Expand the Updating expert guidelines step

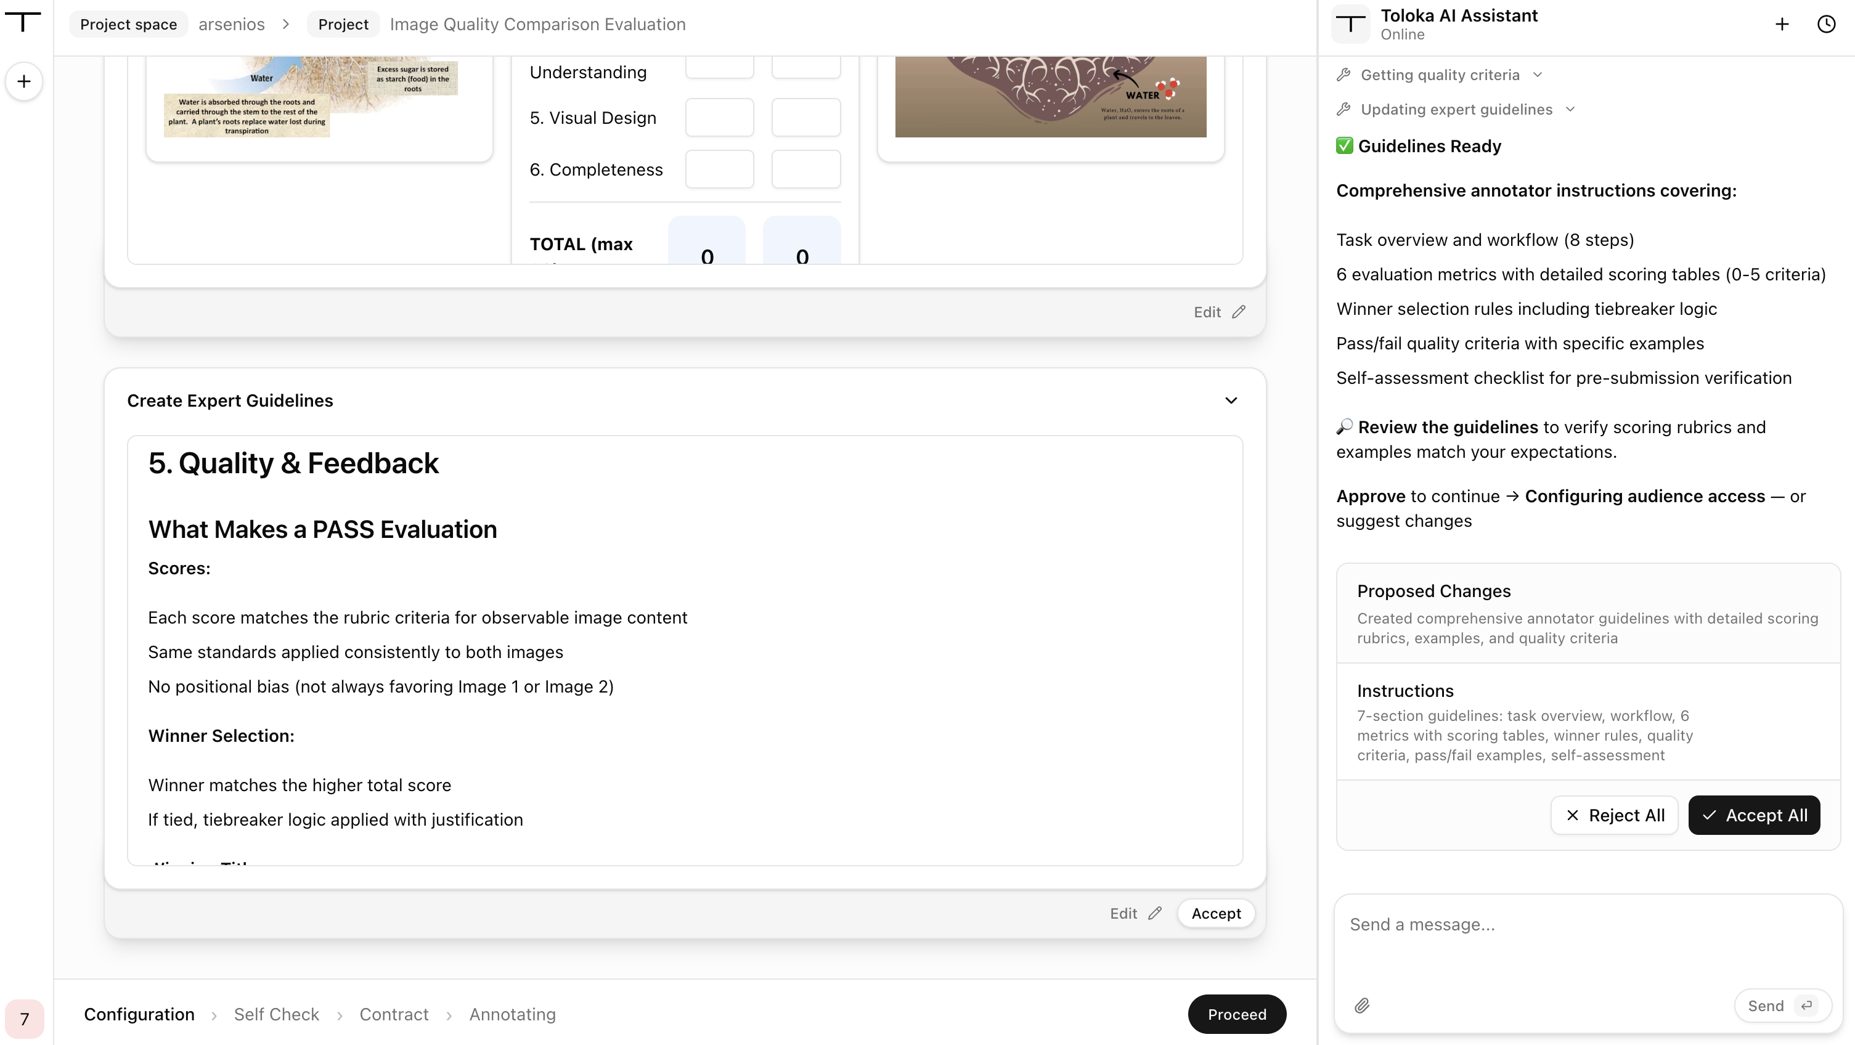point(1457,110)
